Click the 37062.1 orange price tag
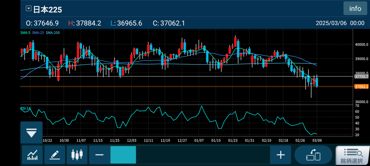This screenshot has height=166, width=370. click(x=361, y=87)
